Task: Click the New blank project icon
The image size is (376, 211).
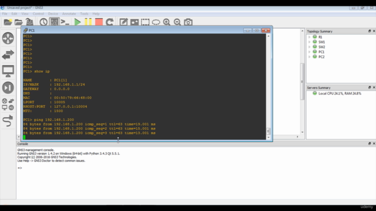Action: tap(8, 22)
